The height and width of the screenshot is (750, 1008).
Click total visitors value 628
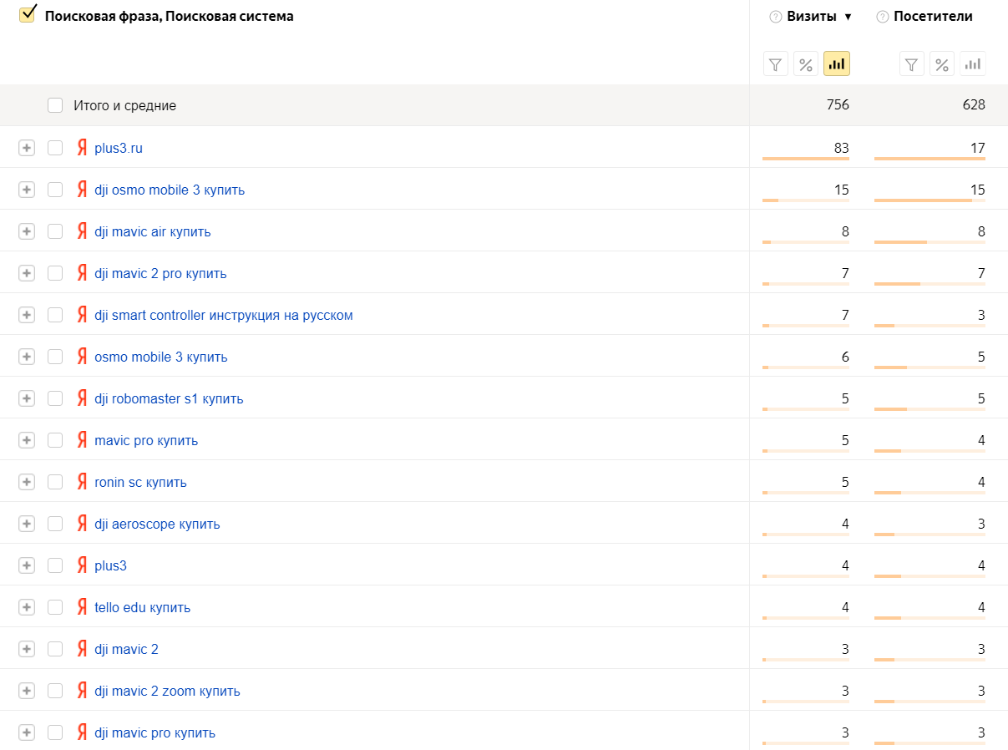pyautogui.click(x=974, y=105)
